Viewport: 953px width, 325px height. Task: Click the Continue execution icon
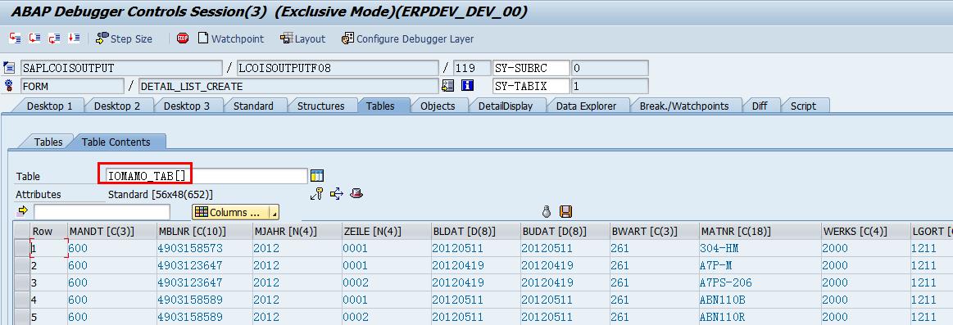click(74, 38)
